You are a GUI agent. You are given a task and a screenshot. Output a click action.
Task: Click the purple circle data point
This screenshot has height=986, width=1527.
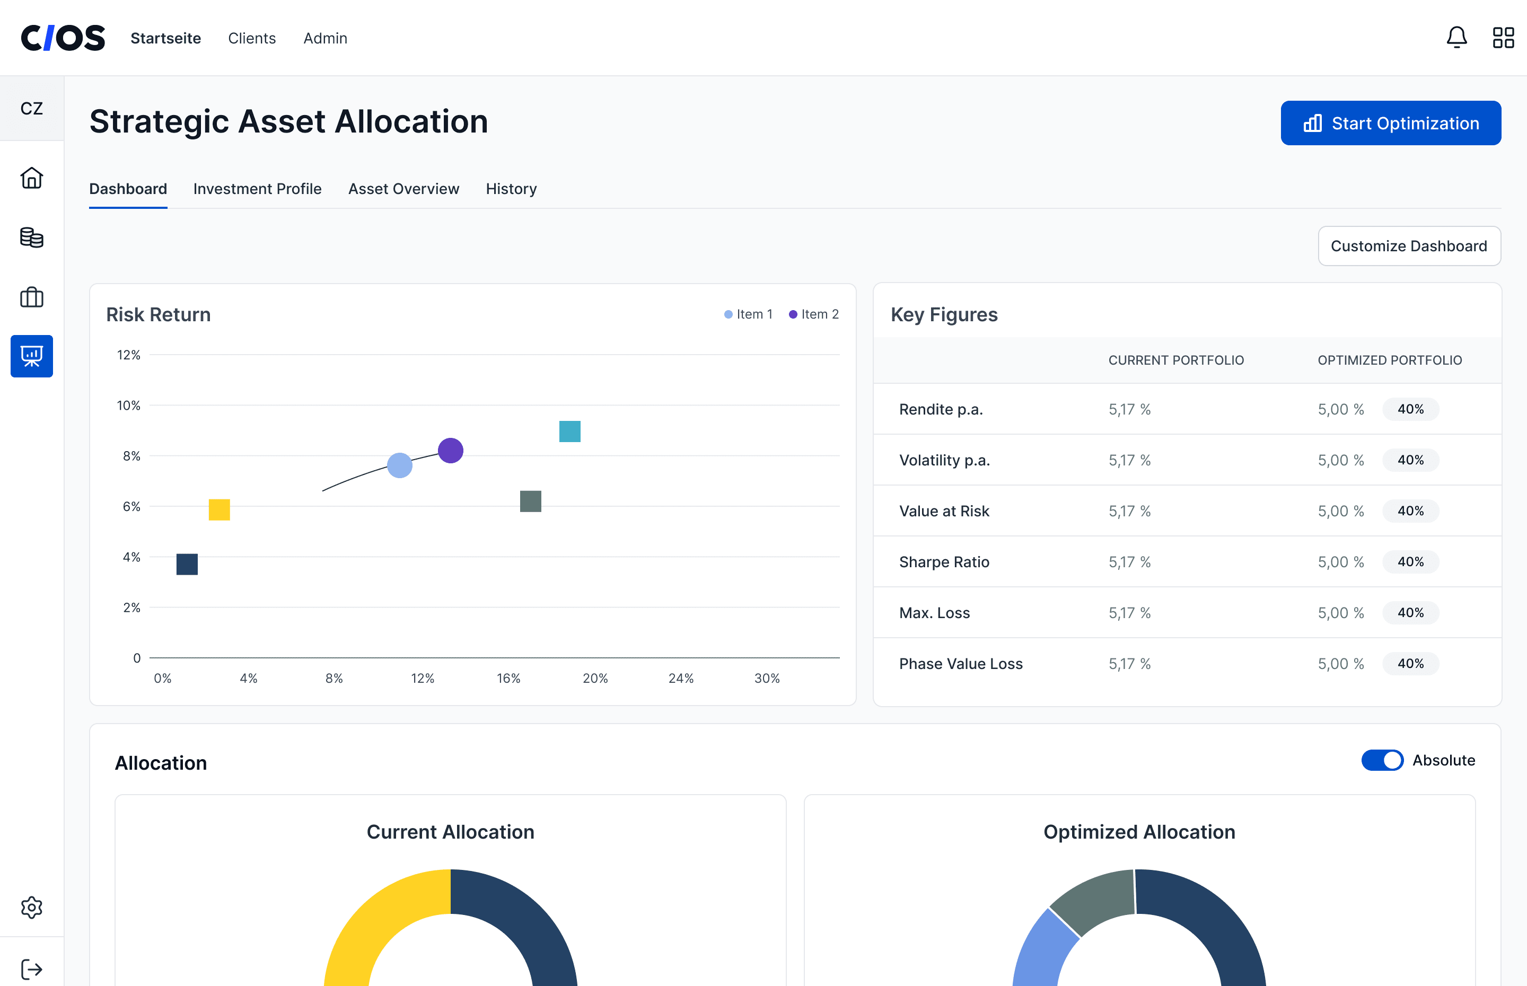click(451, 451)
